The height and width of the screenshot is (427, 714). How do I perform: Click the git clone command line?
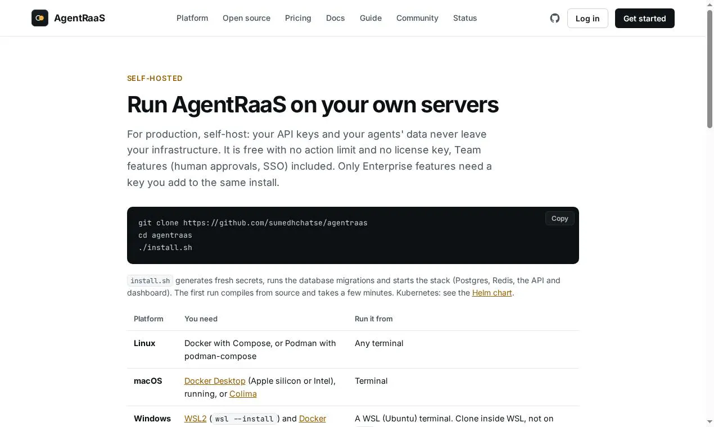pos(253,223)
